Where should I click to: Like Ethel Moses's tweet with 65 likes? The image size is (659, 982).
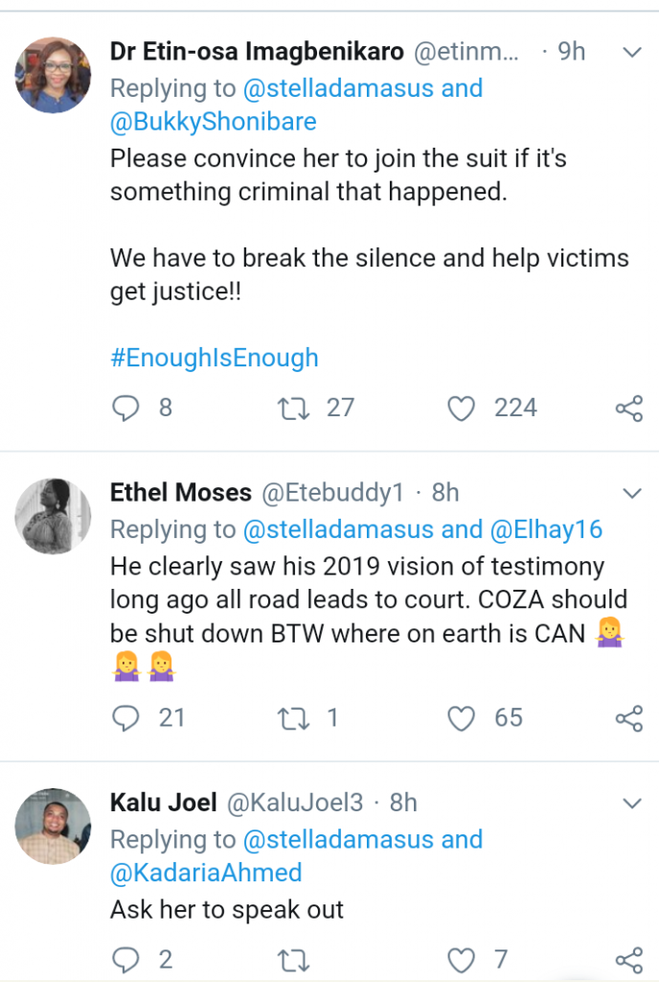(462, 718)
